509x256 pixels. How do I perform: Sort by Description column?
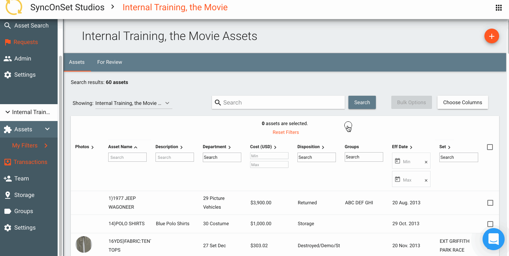pos(169,147)
